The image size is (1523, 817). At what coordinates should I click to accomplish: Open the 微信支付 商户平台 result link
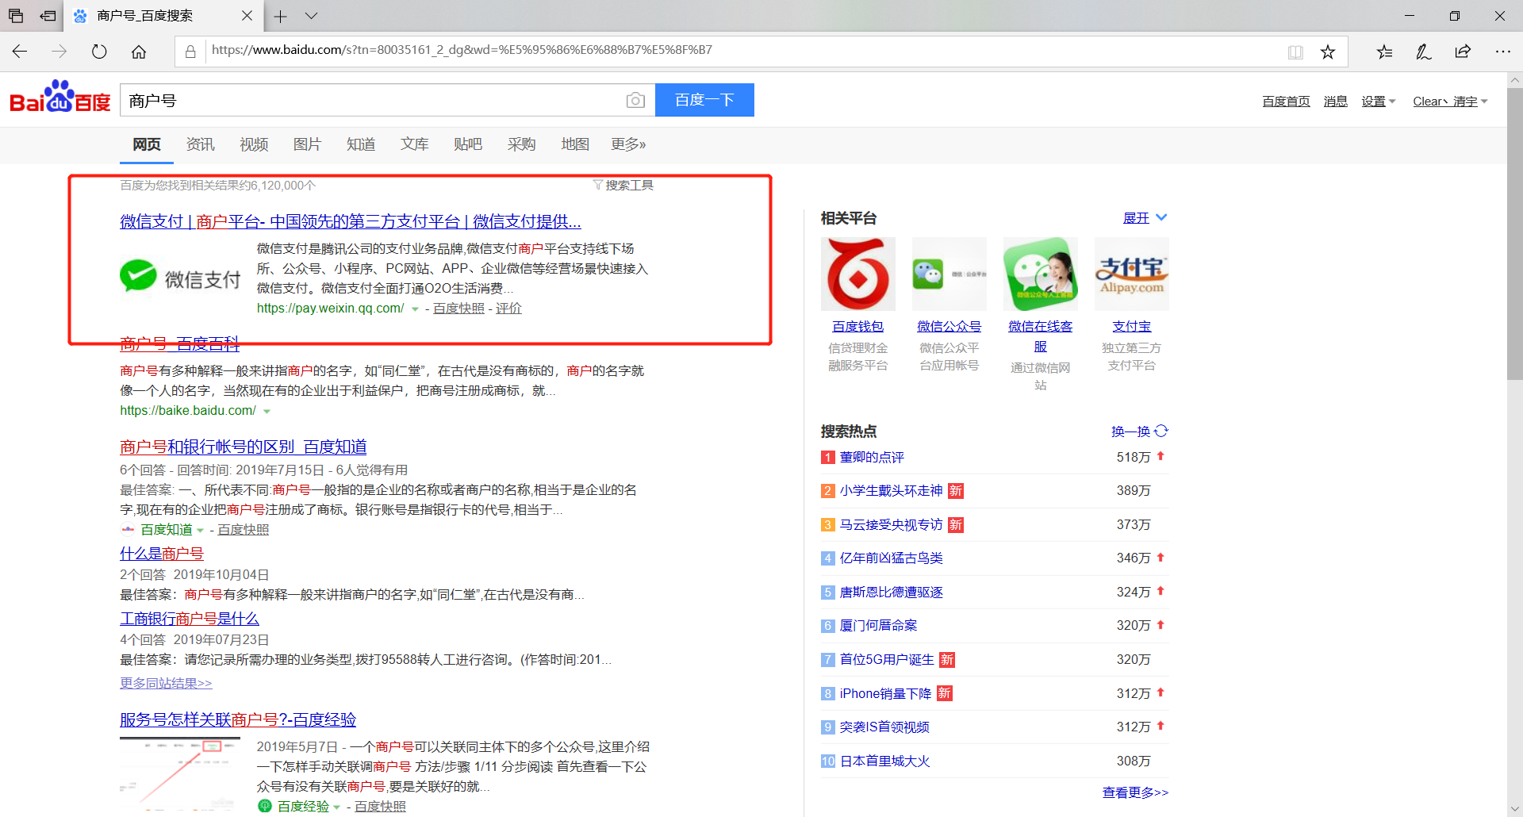pos(351,221)
